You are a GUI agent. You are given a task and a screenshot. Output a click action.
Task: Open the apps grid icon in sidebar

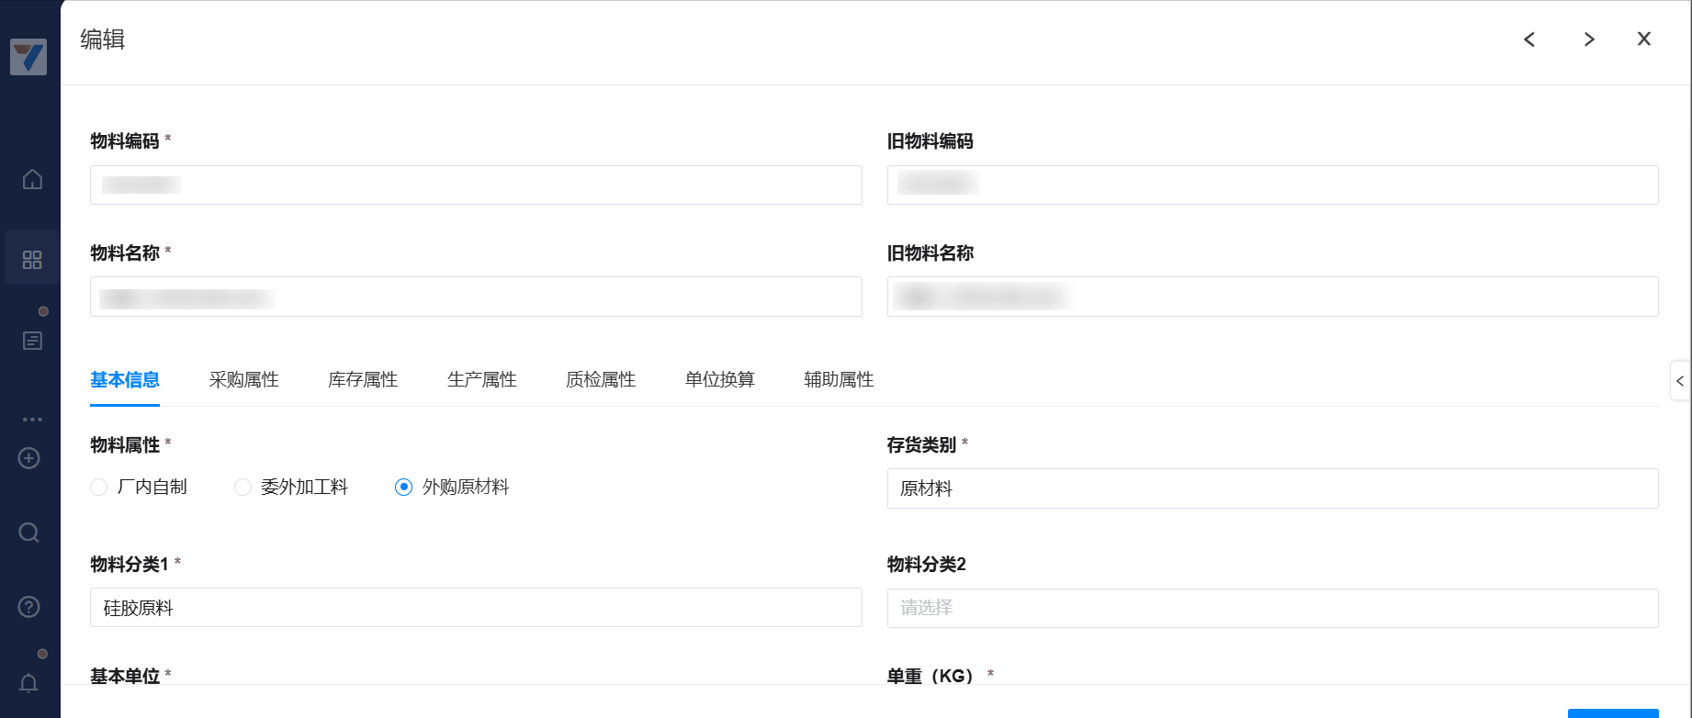[x=32, y=260]
